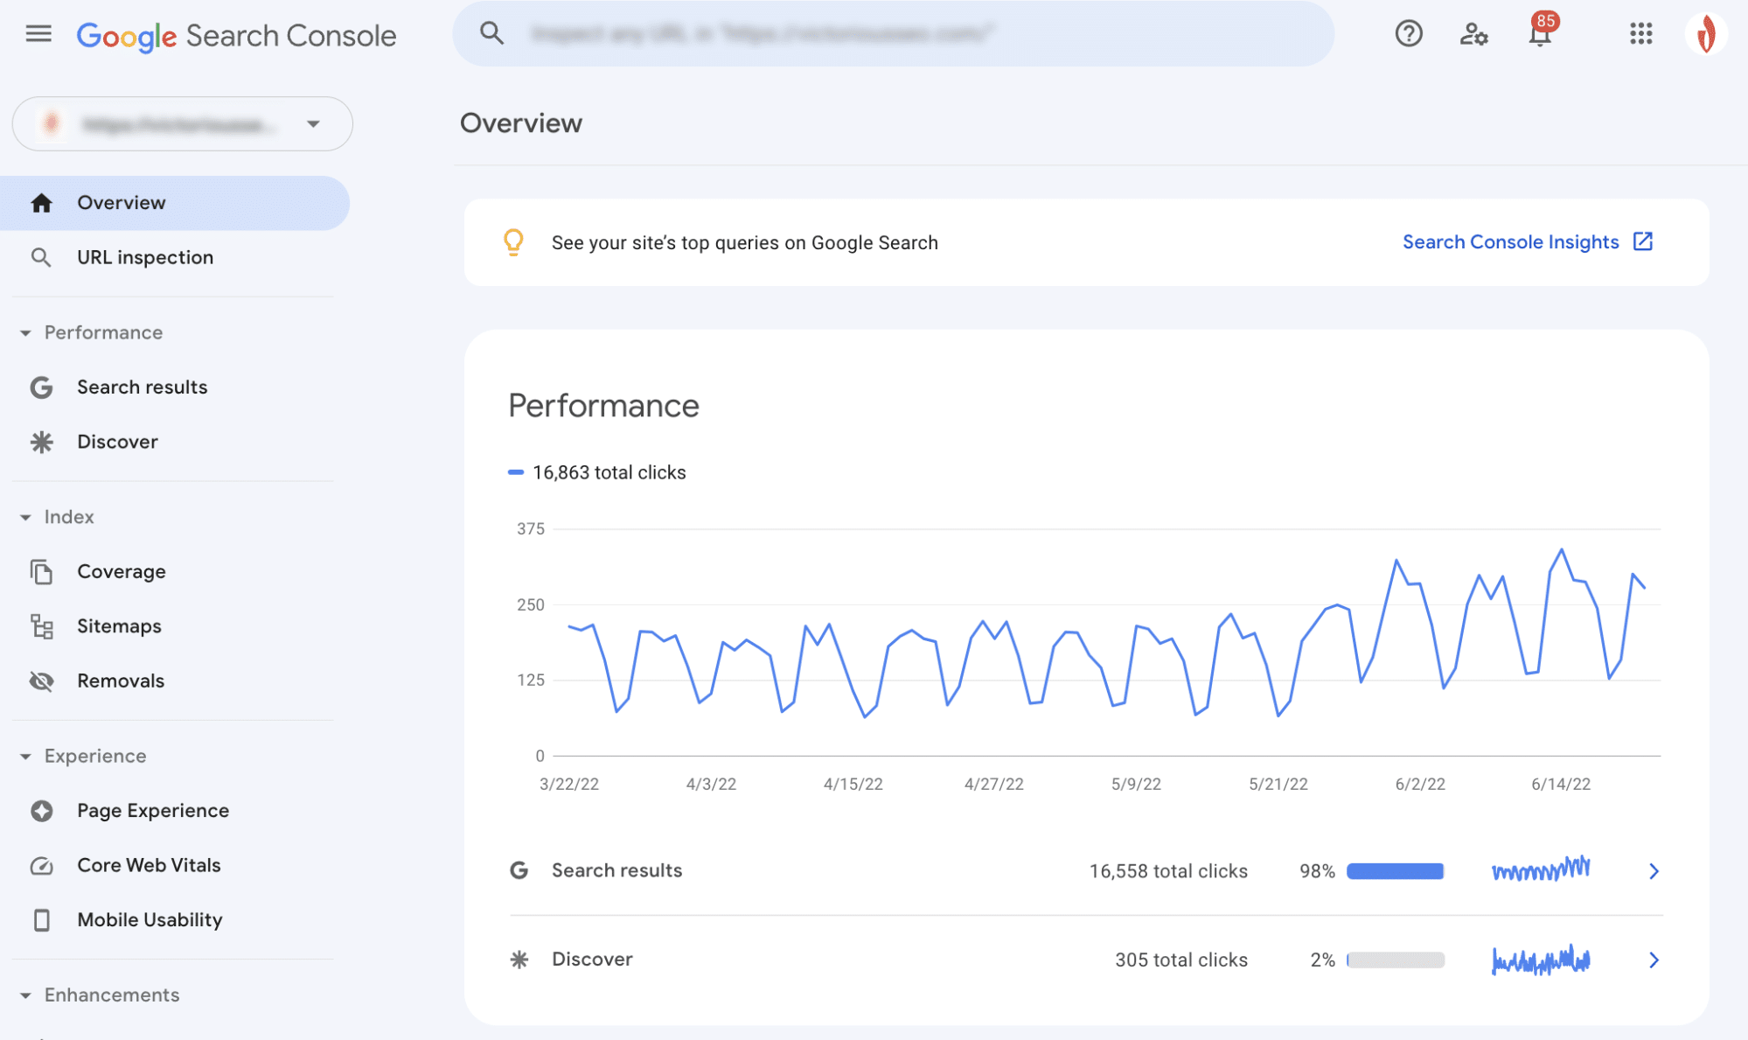
Task: Open user and permissions settings icon
Action: pos(1473,34)
